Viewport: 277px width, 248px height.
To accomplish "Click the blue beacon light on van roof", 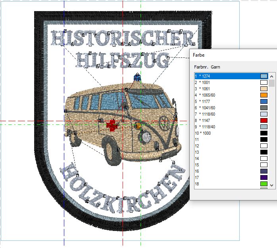I will click(x=137, y=78).
